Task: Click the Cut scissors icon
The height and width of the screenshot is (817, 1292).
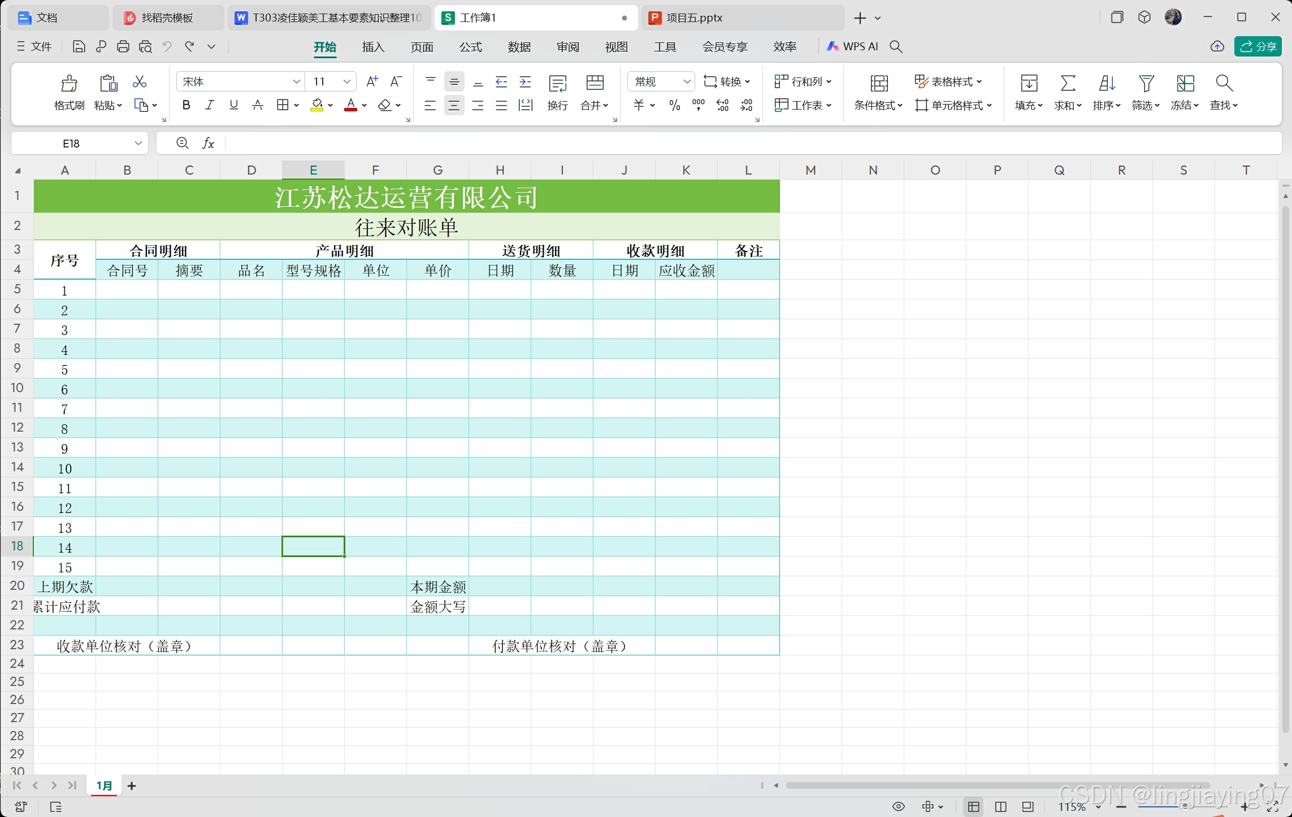Action: point(139,82)
